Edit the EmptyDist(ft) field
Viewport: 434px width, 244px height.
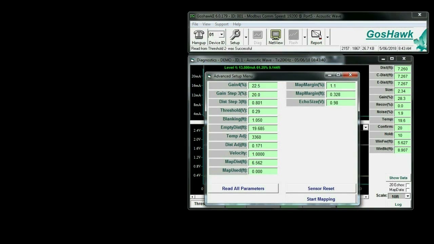point(263,128)
